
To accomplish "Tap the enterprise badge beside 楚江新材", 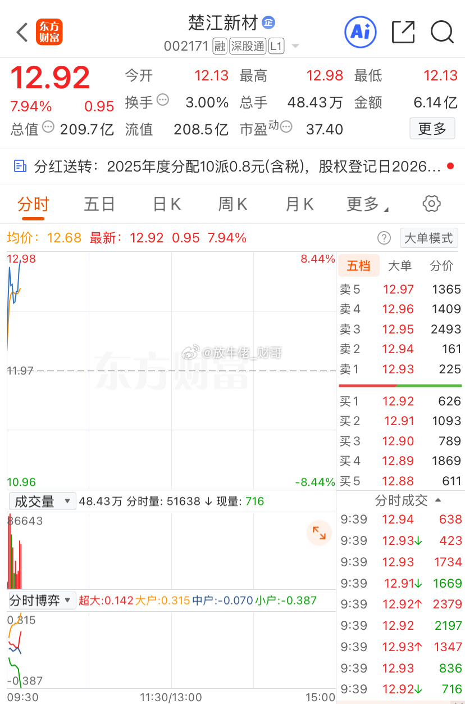I will coord(268,22).
